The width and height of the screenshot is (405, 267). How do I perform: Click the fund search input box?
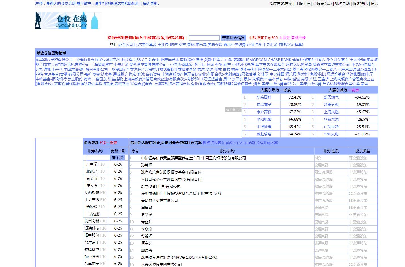(204, 37)
